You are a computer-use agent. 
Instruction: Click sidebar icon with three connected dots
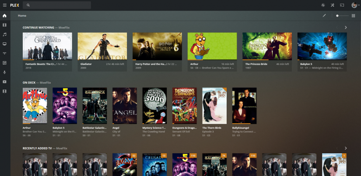click(5, 53)
